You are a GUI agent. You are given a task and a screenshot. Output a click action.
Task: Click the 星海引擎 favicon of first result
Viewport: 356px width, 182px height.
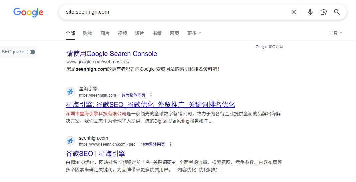tap(70, 92)
